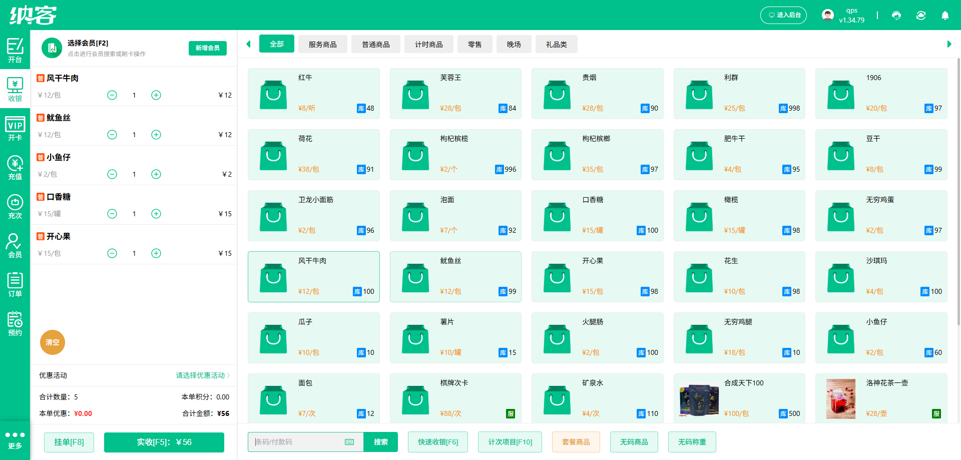Select the 收银 cashier sidebar icon
The image size is (961, 460).
(x=15, y=89)
